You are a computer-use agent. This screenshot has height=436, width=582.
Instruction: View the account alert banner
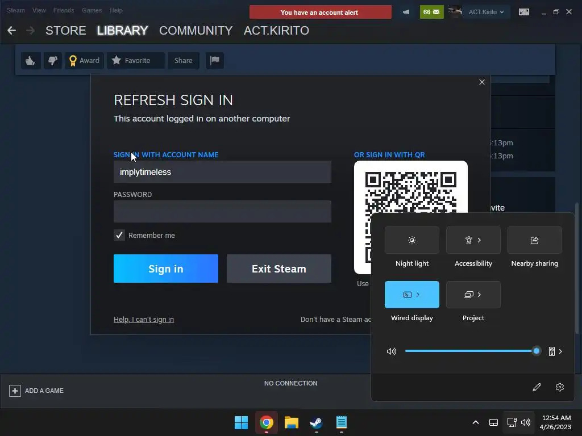point(321,12)
